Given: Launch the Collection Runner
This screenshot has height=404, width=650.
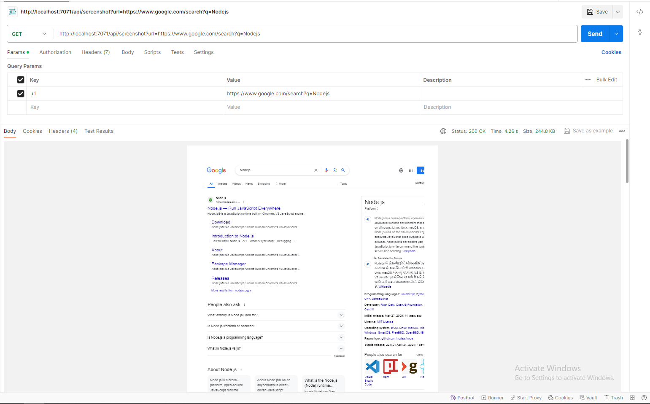Looking at the screenshot, I should (492, 397).
